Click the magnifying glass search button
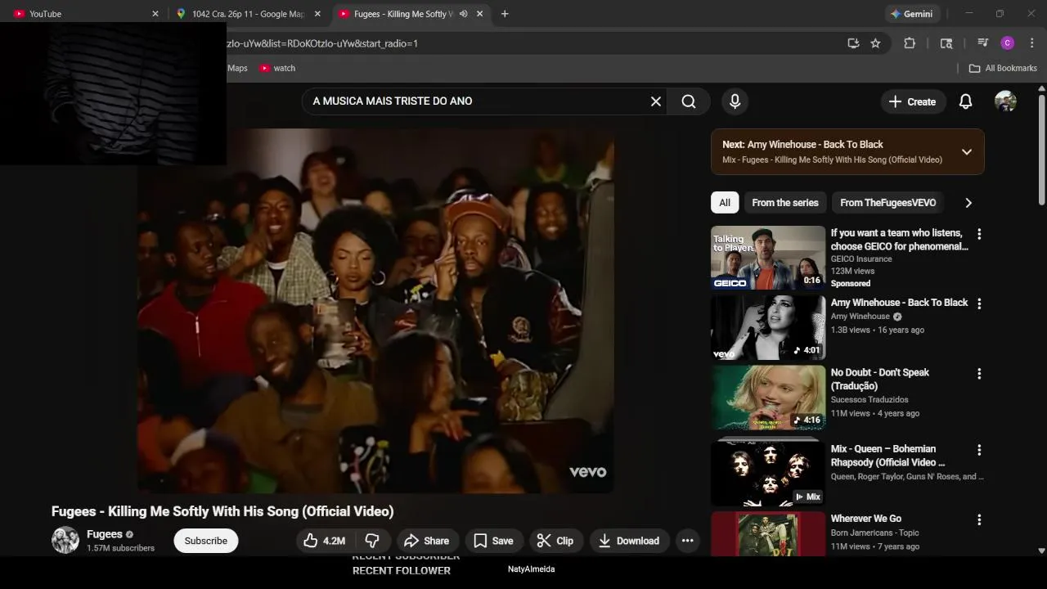 click(689, 101)
